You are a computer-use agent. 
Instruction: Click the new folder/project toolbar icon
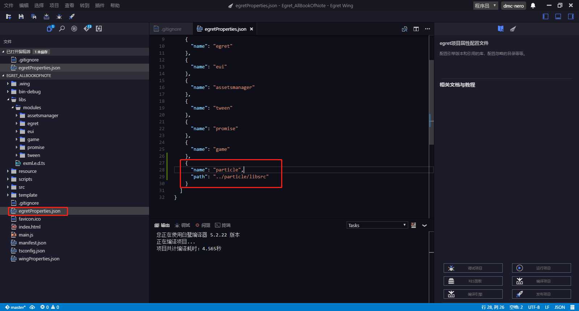pyautogui.click(x=9, y=17)
